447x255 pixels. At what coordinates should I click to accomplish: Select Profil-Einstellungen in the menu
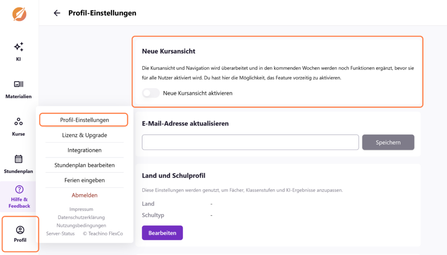pyautogui.click(x=84, y=119)
